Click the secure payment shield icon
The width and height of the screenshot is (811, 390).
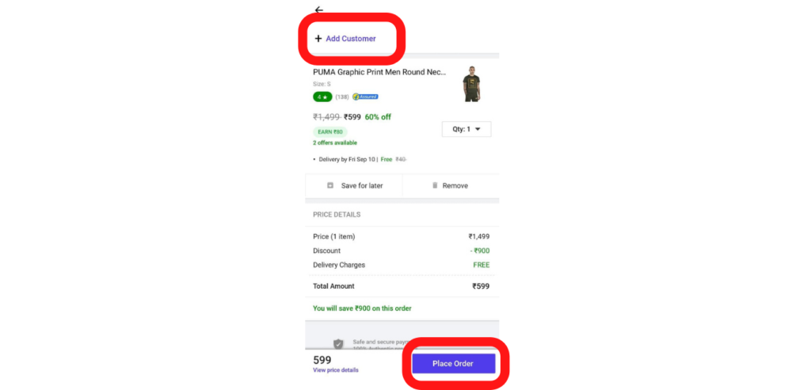[338, 343]
